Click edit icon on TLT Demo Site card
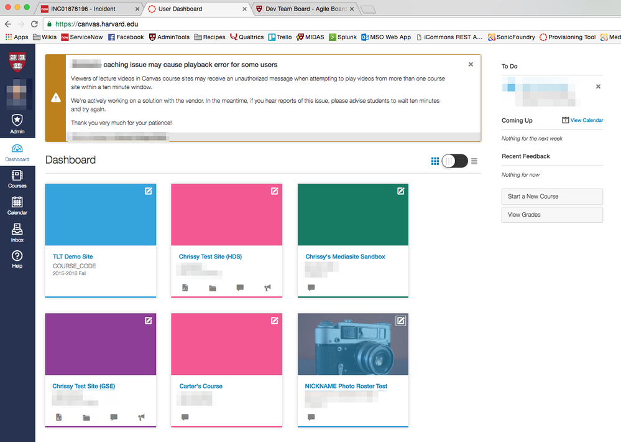This screenshot has width=621, height=442. tap(148, 191)
